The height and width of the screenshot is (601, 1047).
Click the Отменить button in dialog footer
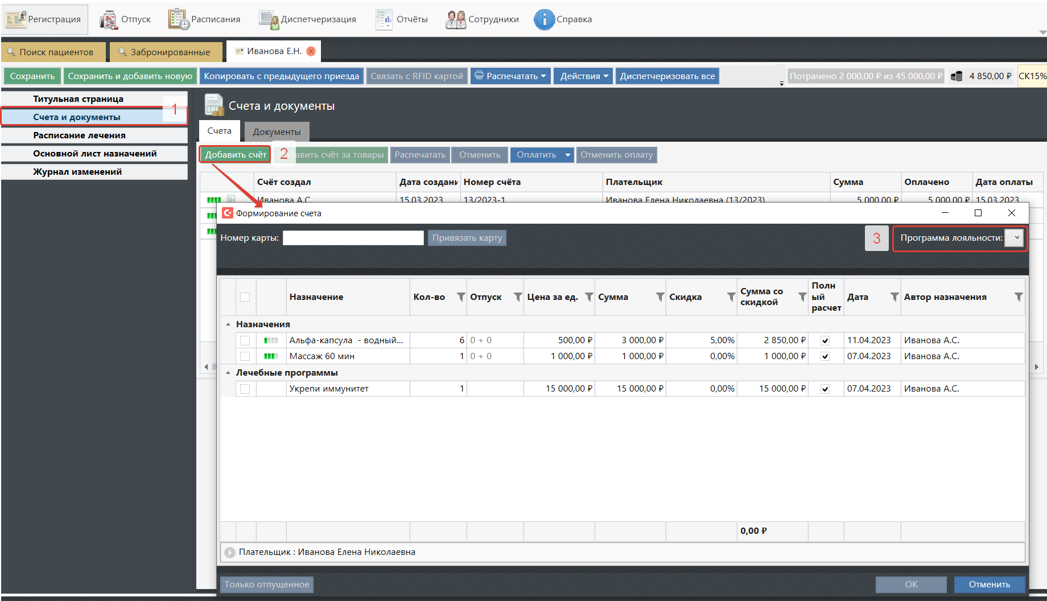click(989, 584)
